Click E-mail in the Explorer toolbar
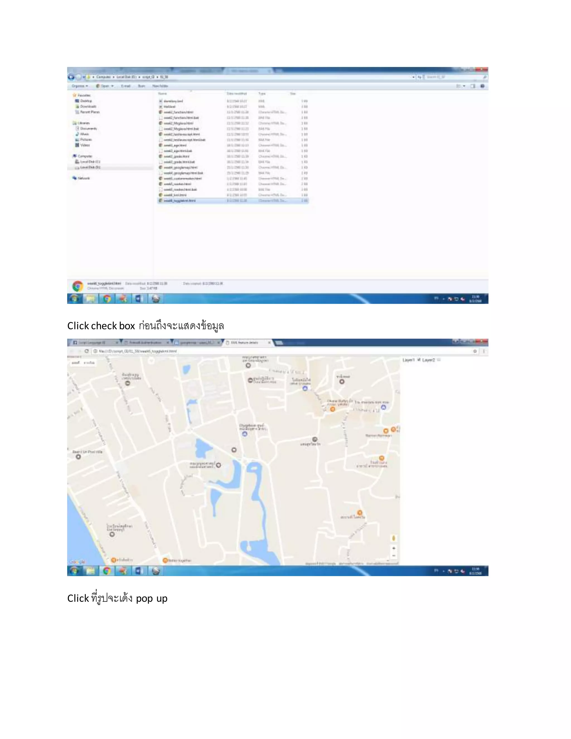The image size is (571, 739). point(125,86)
